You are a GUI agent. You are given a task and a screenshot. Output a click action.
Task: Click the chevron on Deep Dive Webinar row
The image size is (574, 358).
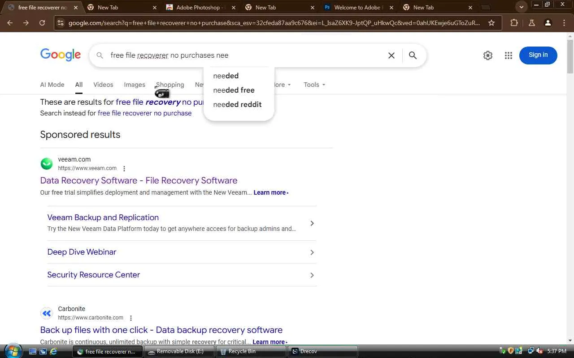(x=312, y=252)
